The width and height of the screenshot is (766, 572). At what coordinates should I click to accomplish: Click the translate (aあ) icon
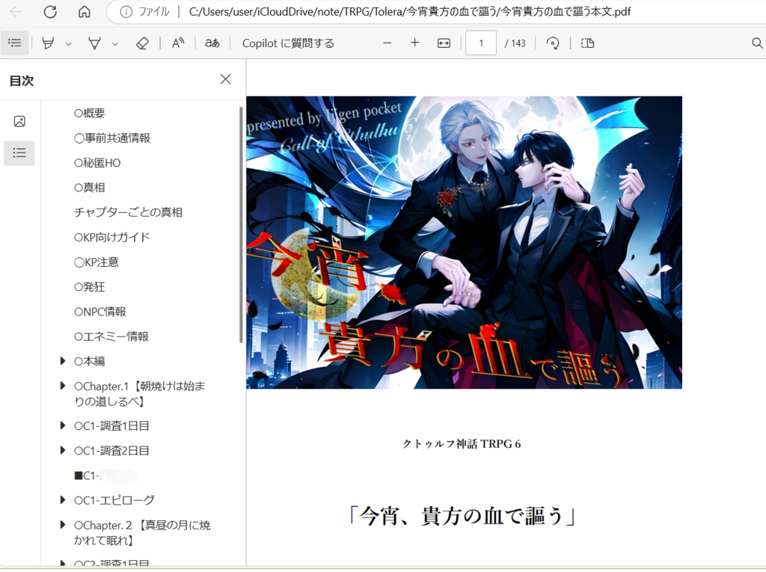coord(212,43)
